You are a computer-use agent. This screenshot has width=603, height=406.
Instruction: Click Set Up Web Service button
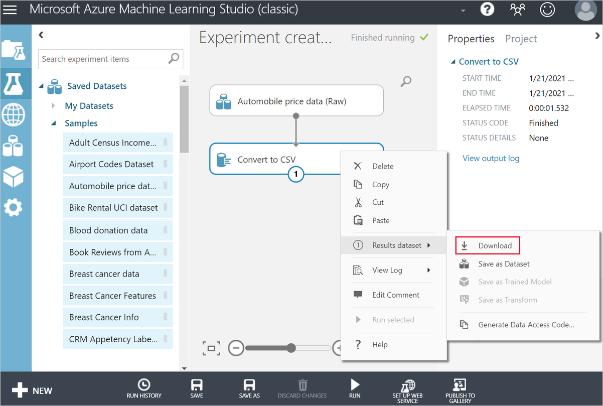pos(407,391)
